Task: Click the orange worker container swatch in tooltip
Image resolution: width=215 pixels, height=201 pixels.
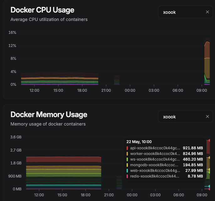Action: [x=127, y=153]
